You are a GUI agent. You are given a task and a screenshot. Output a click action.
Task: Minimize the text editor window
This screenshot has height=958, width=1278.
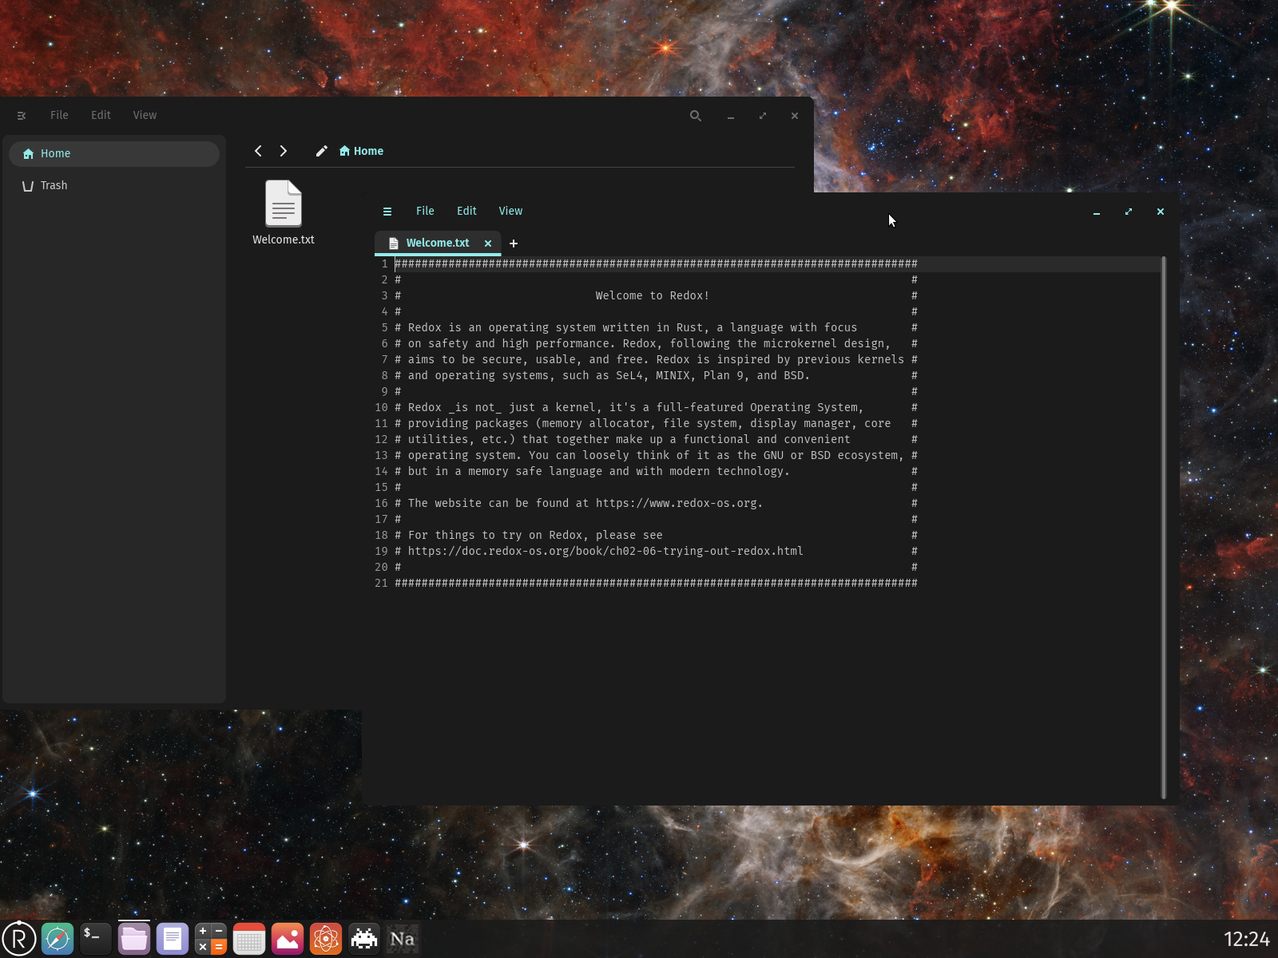[1097, 212]
